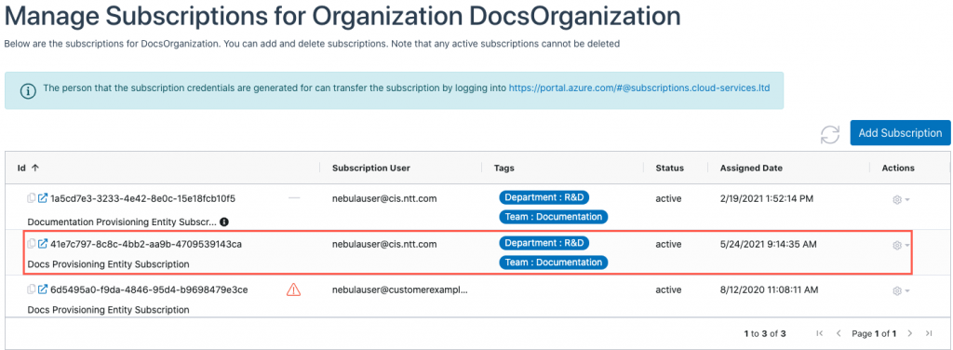
Task: Open actions gear for 8/12/2020 subscription
Action: point(900,290)
